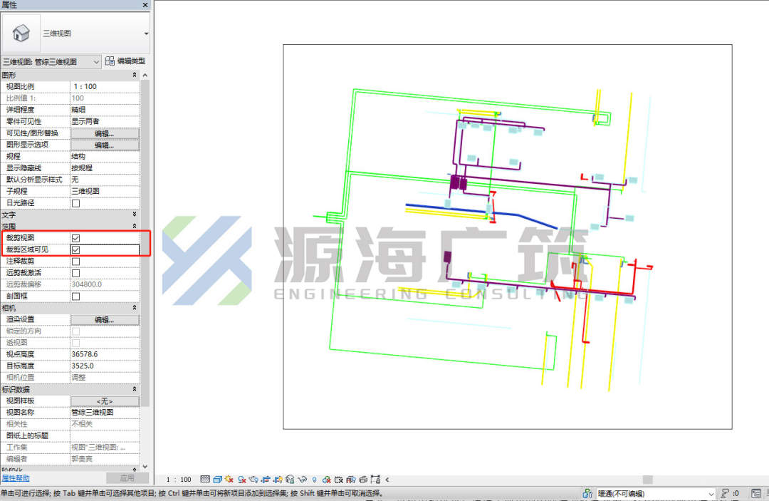Toggle the 日光路径 checkbox
The width and height of the screenshot is (769, 501).
(76, 203)
